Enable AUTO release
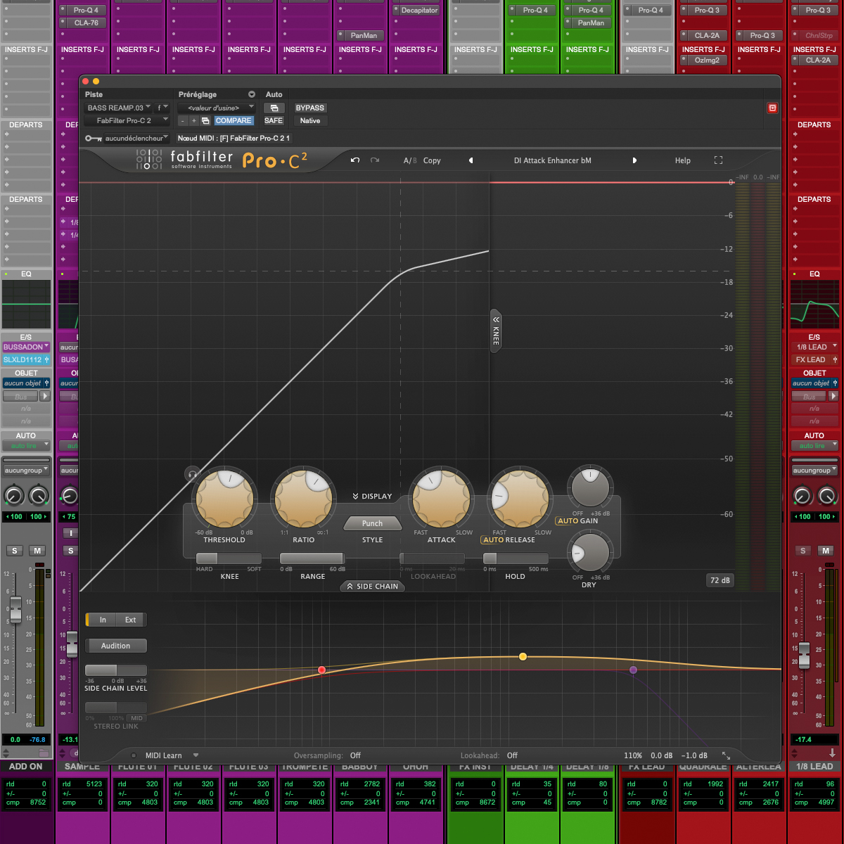 (492, 539)
